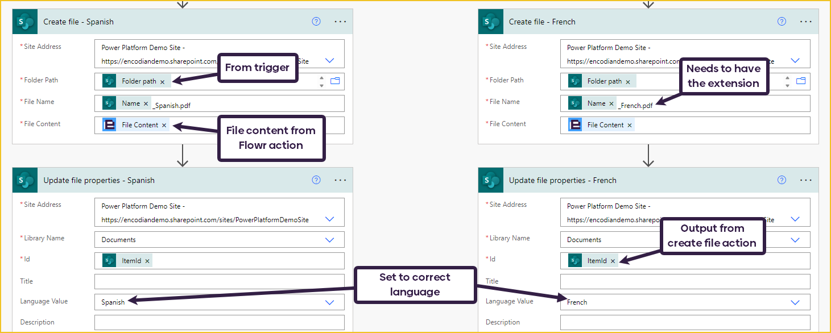Expand Library Name dropdown in French update action
Viewport: 831px width, 333px height.
click(x=795, y=240)
